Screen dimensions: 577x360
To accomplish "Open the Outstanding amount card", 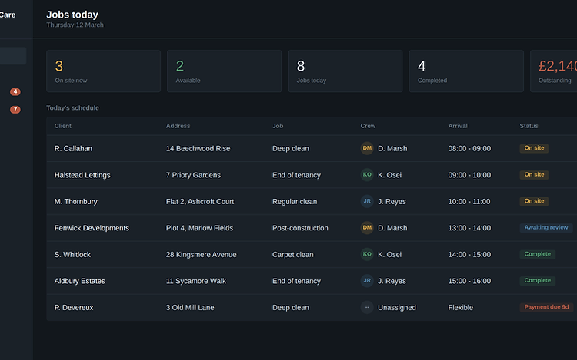I will point(553,71).
